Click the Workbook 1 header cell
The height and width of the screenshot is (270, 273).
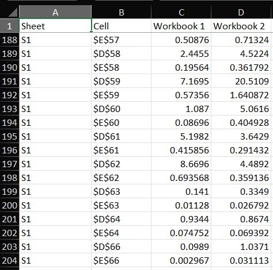(181, 26)
